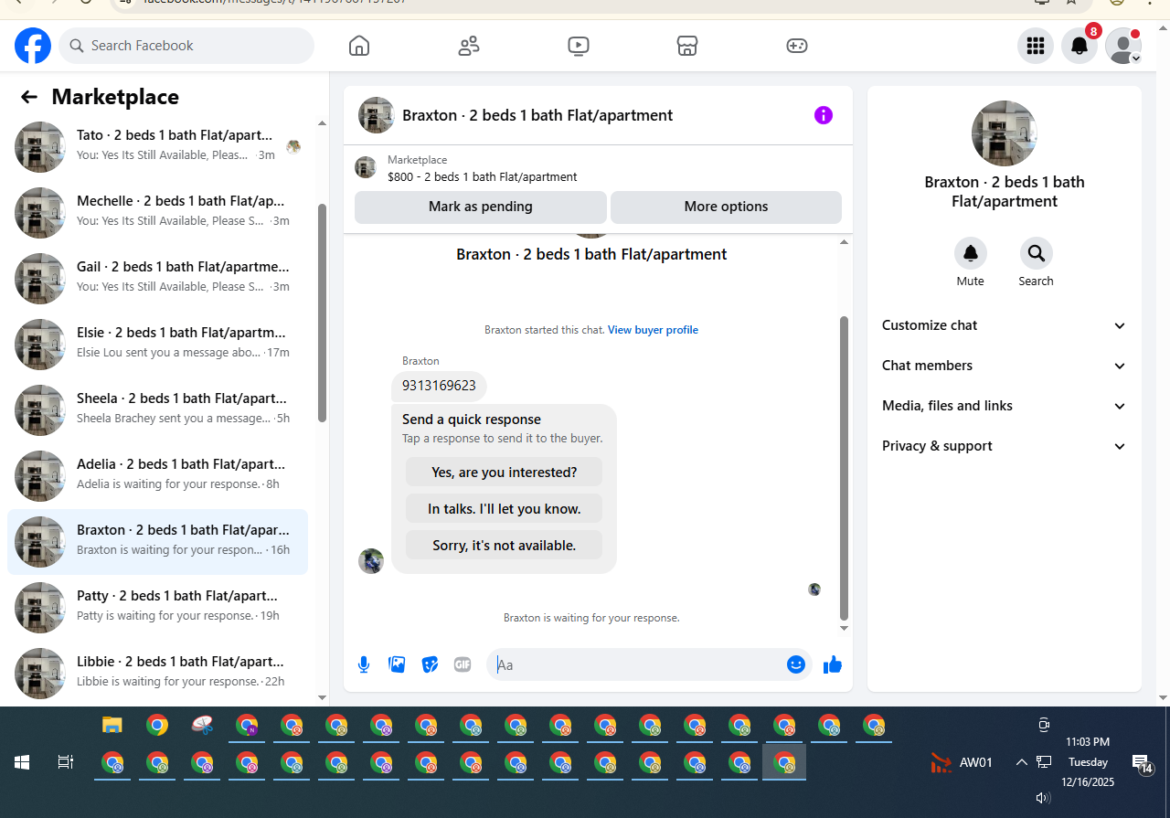Choose a sticker icon
Screen dimensions: 1170x818
tap(430, 664)
